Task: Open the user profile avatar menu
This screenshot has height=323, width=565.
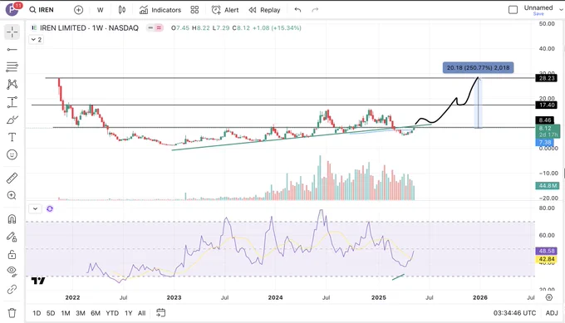Action: coord(12,9)
